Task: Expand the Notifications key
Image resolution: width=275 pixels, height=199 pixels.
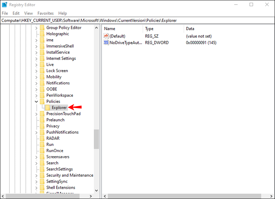Action: (36, 83)
